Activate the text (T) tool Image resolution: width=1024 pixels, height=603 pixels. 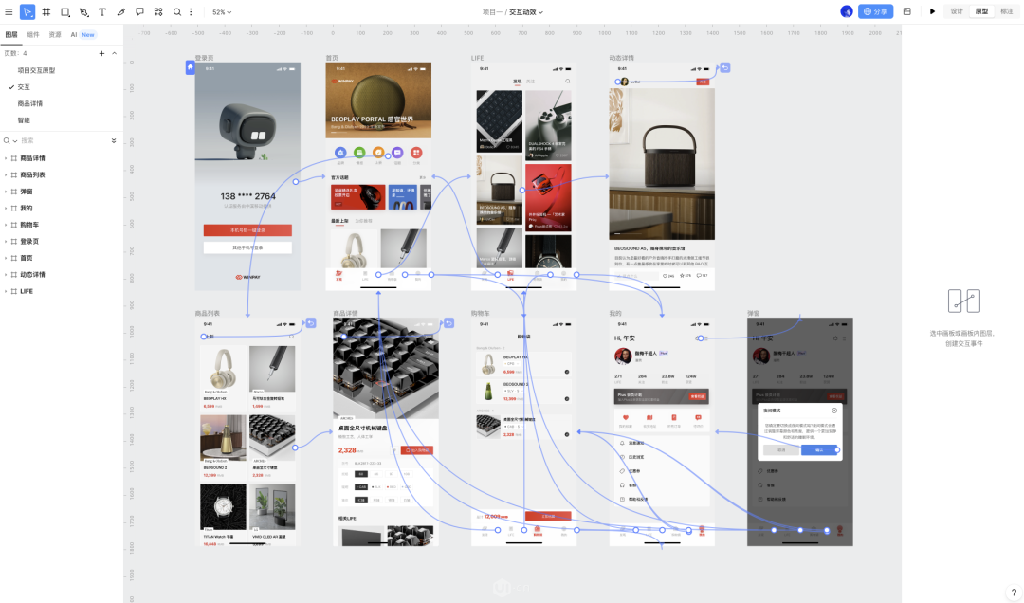(x=102, y=11)
